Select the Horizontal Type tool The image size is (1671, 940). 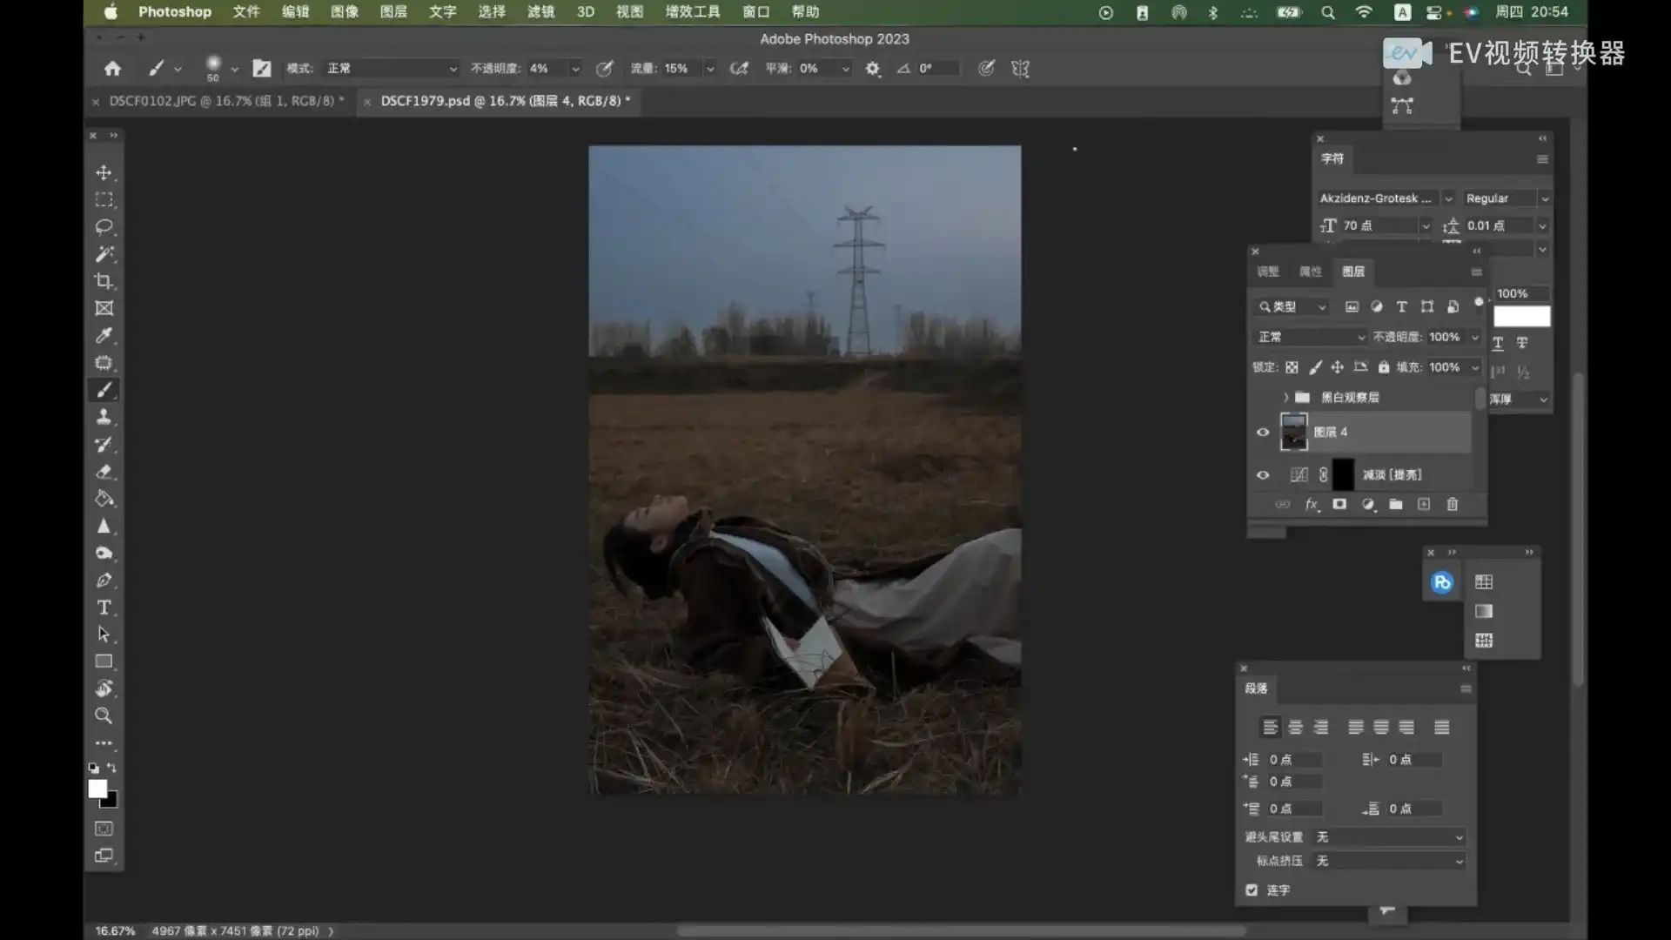(104, 608)
